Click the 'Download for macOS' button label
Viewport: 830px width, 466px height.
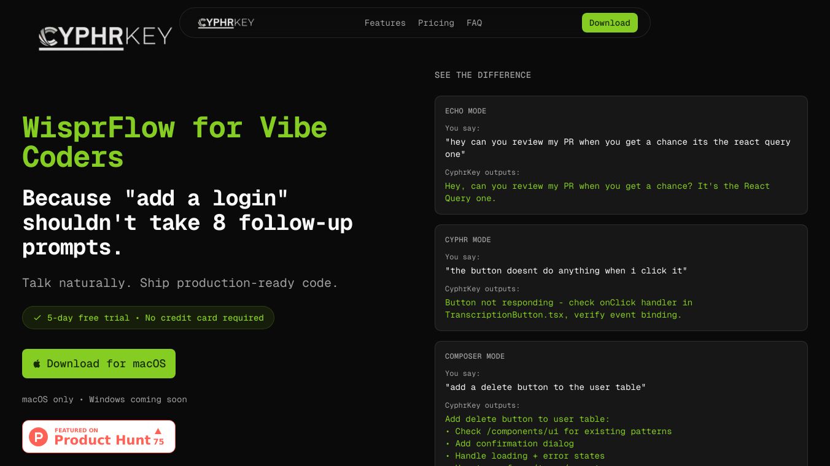106,364
